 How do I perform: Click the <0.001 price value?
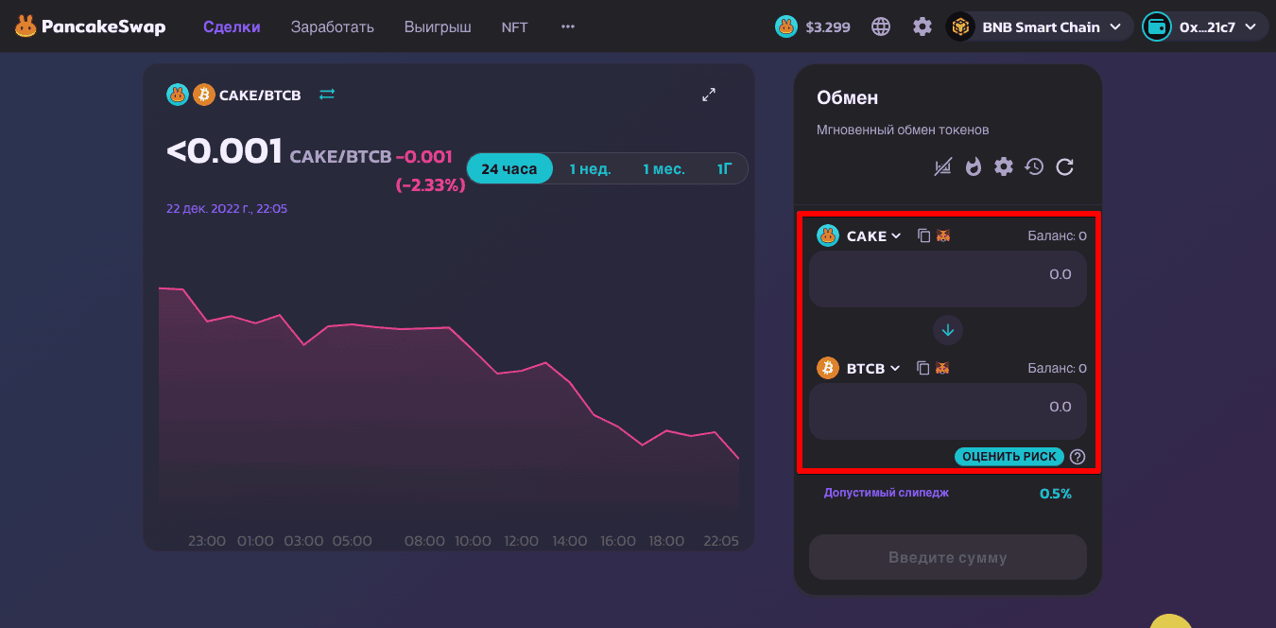(x=224, y=151)
